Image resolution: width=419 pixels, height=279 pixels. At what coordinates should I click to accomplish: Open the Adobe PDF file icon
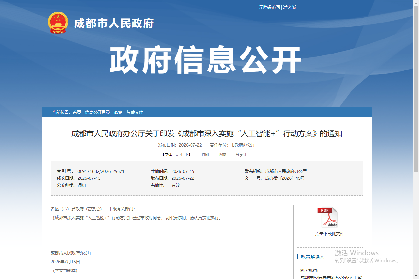point(328,217)
